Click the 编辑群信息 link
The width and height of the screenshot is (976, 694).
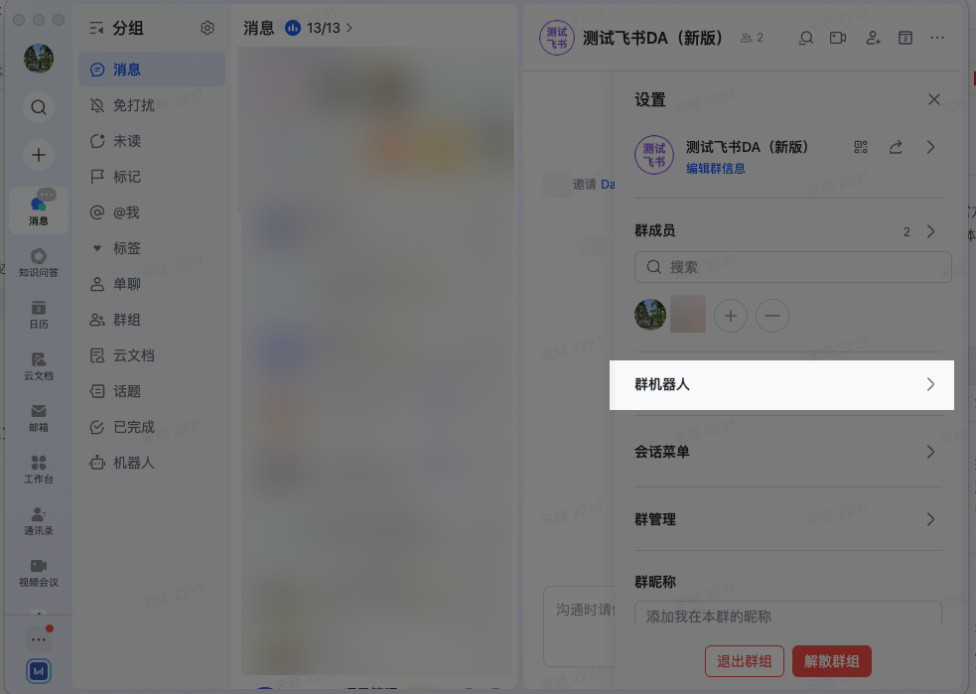click(x=715, y=168)
